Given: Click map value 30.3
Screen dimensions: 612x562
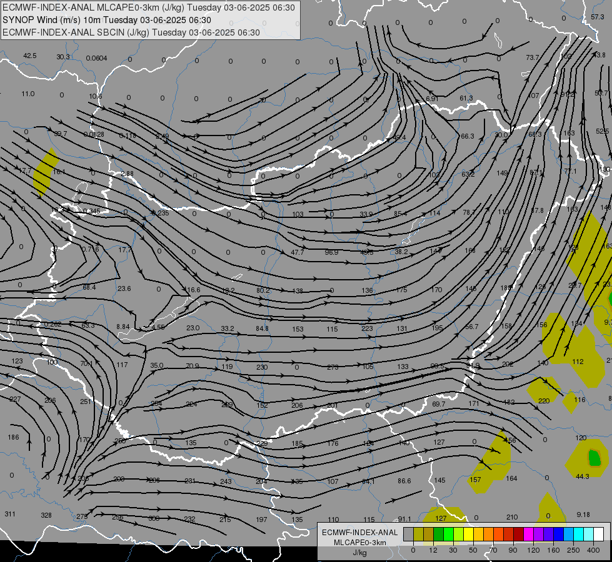Looking at the screenshot, I should click(63, 57).
